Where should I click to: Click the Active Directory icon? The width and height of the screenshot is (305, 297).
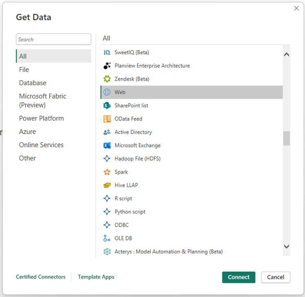click(107, 132)
